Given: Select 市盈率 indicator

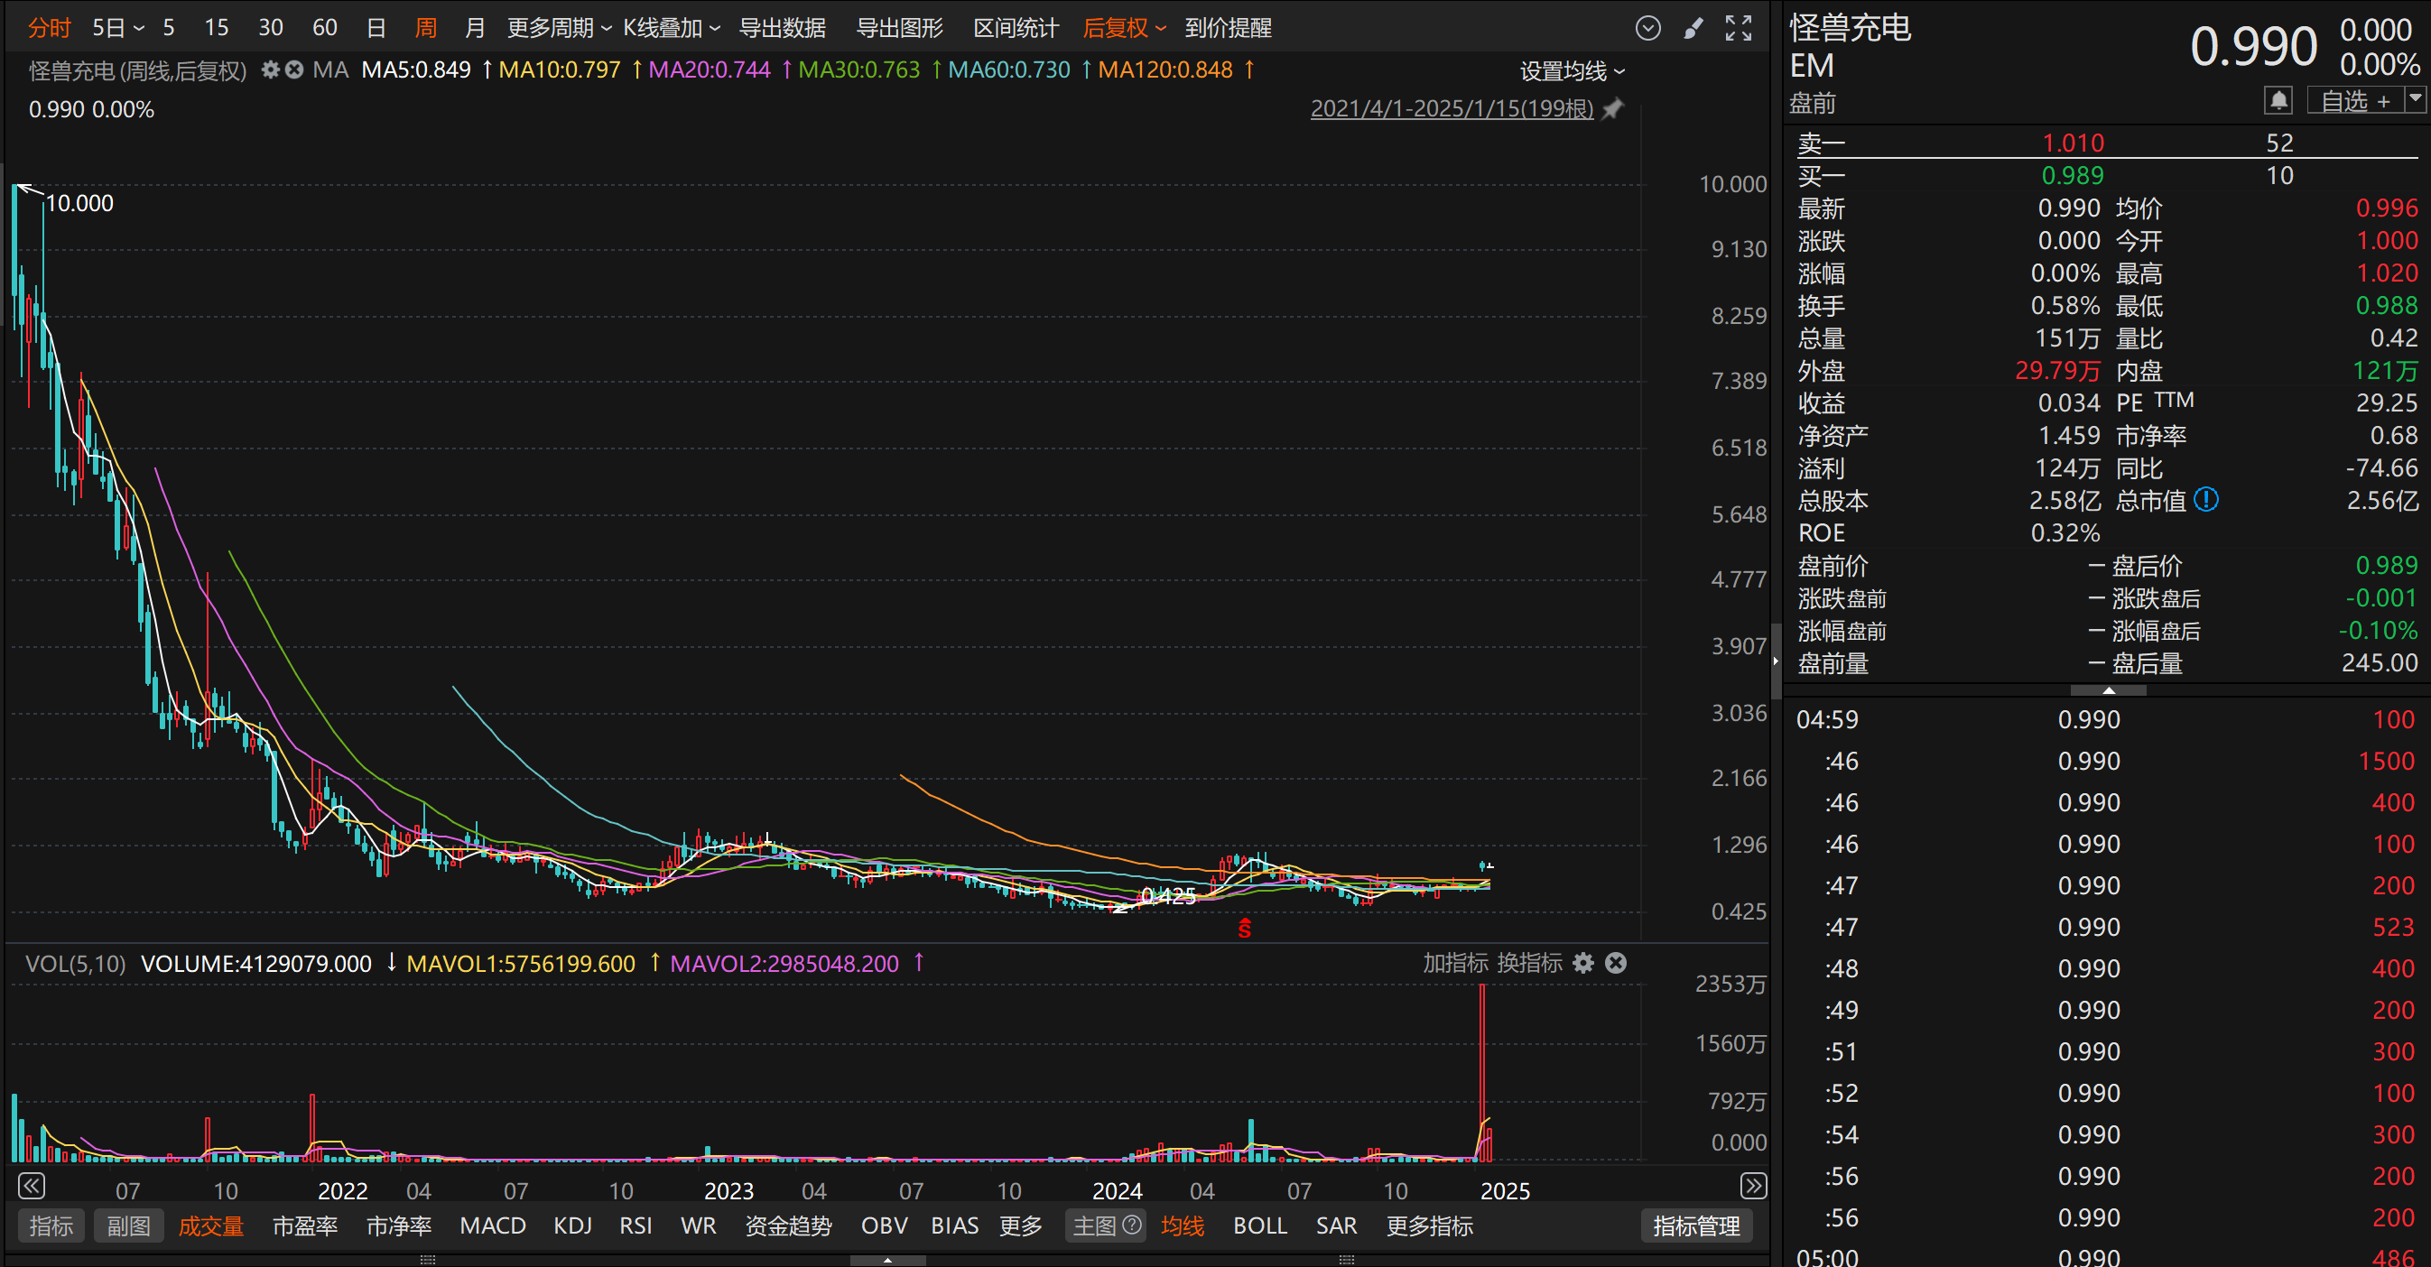Looking at the screenshot, I should (305, 1225).
